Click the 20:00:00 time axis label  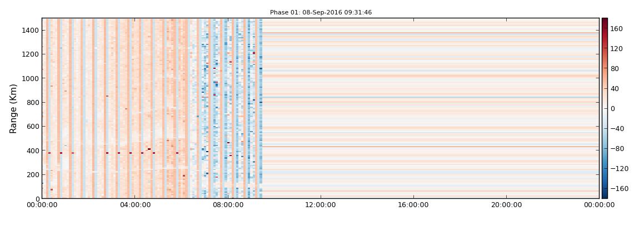tap(506, 205)
